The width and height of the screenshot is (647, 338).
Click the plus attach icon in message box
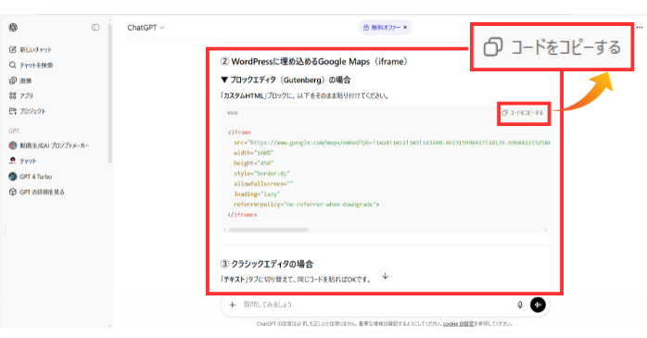(233, 305)
